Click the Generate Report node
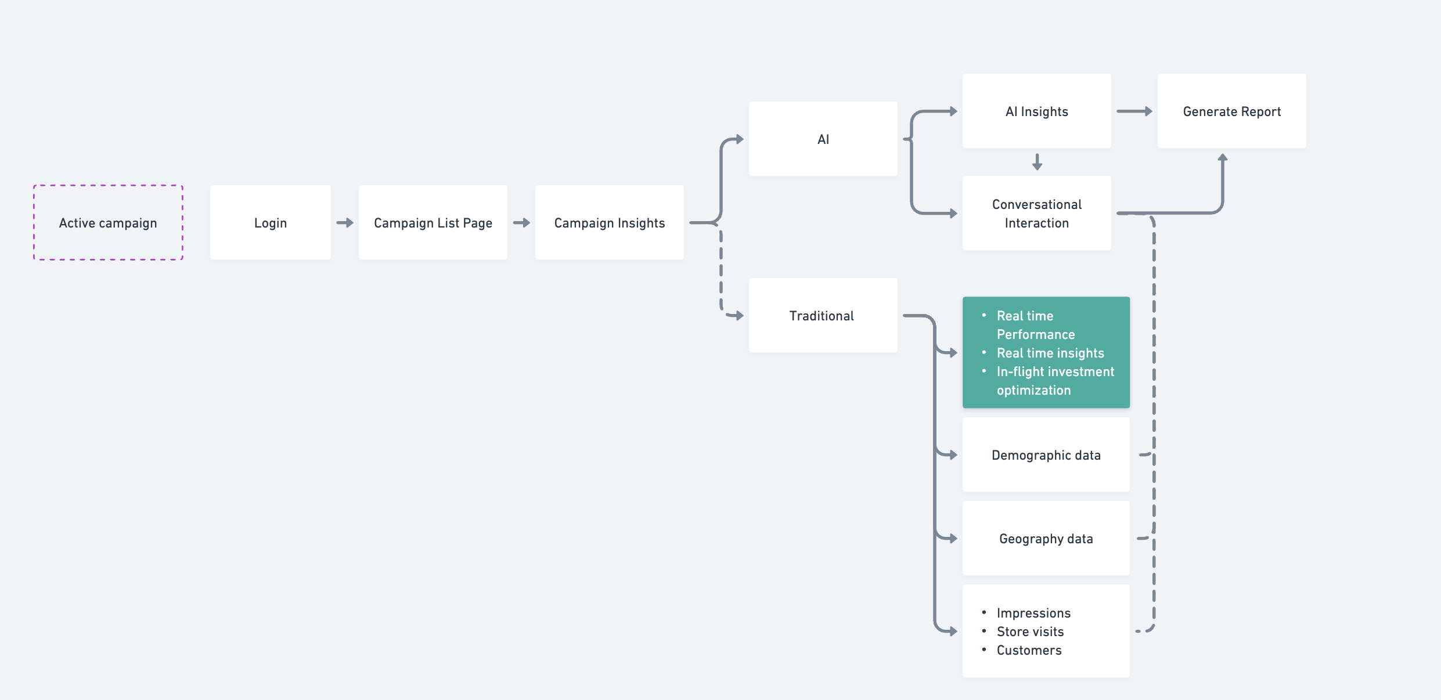Viewport: 1441px width, 700px height. (x=1232, y=111)
